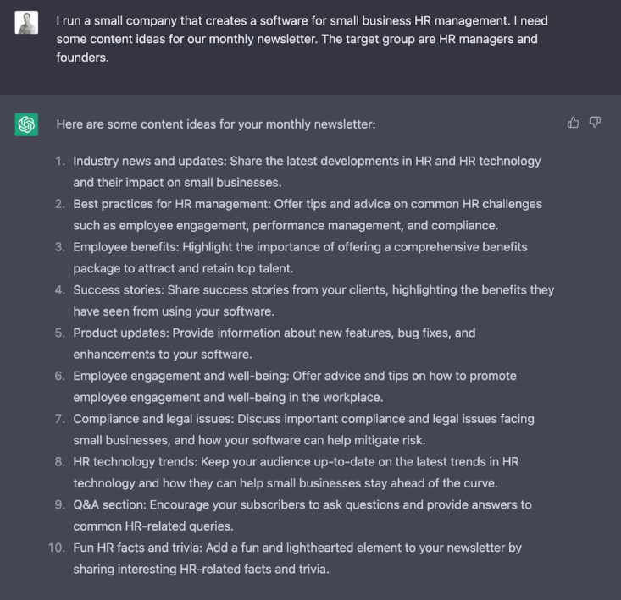This screenshot has width=621, height=600.
Task: Click the thumbs up feedback icon
Action: 574,123
